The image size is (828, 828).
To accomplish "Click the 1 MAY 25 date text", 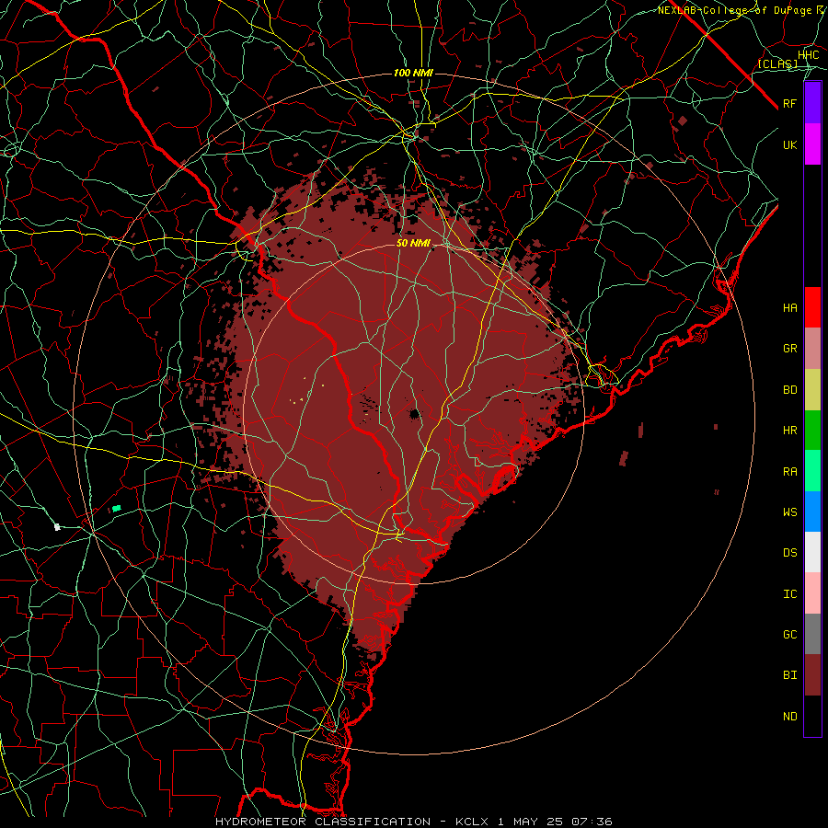I will click(531, 822).
